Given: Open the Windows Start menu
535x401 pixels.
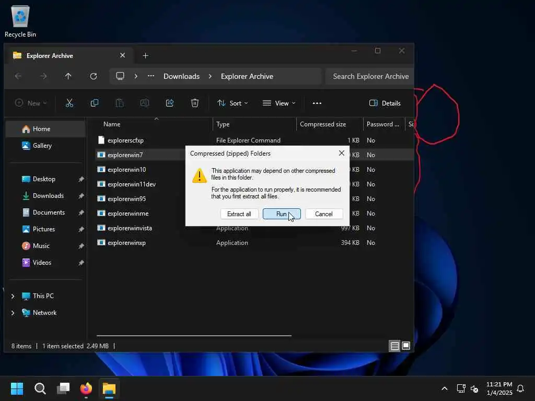Looking at the screenshot, I should (17, 388).
